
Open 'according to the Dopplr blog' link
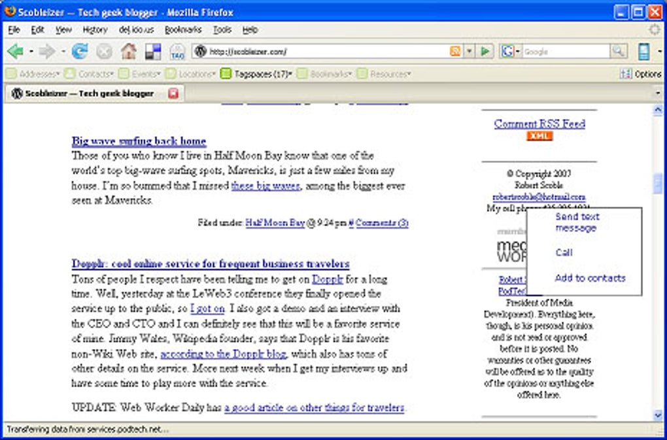(224, 354)
